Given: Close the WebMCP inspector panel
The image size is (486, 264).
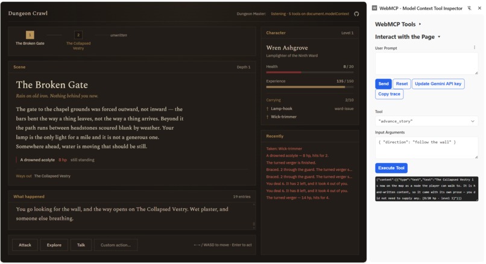Looking at the screenshot, I should [x=479, y=8].
